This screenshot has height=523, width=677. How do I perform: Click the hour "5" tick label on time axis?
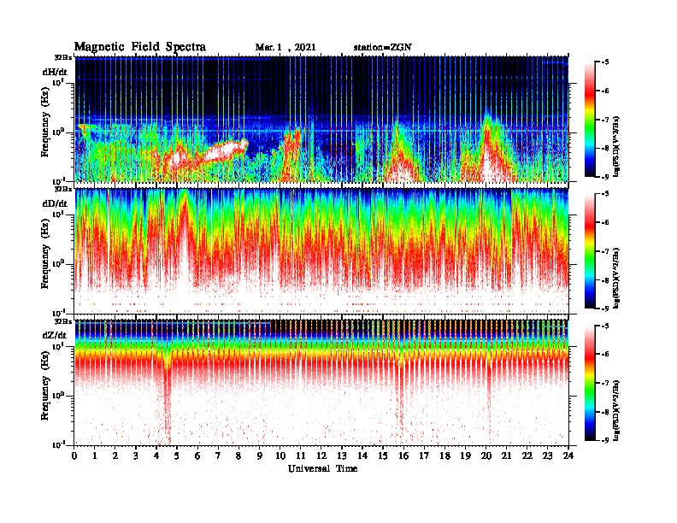pos(177,455)
